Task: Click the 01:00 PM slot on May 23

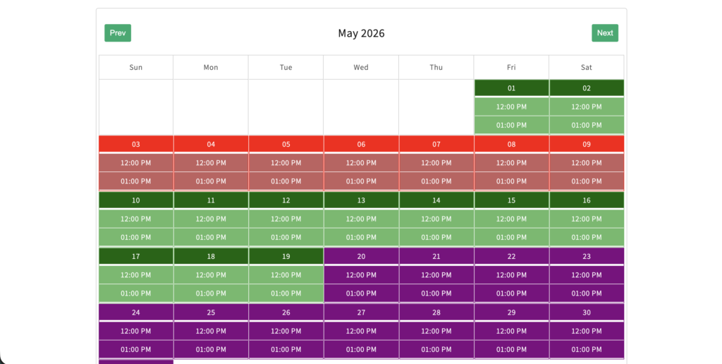Action: pyautogui.click(x=586, y=293)
